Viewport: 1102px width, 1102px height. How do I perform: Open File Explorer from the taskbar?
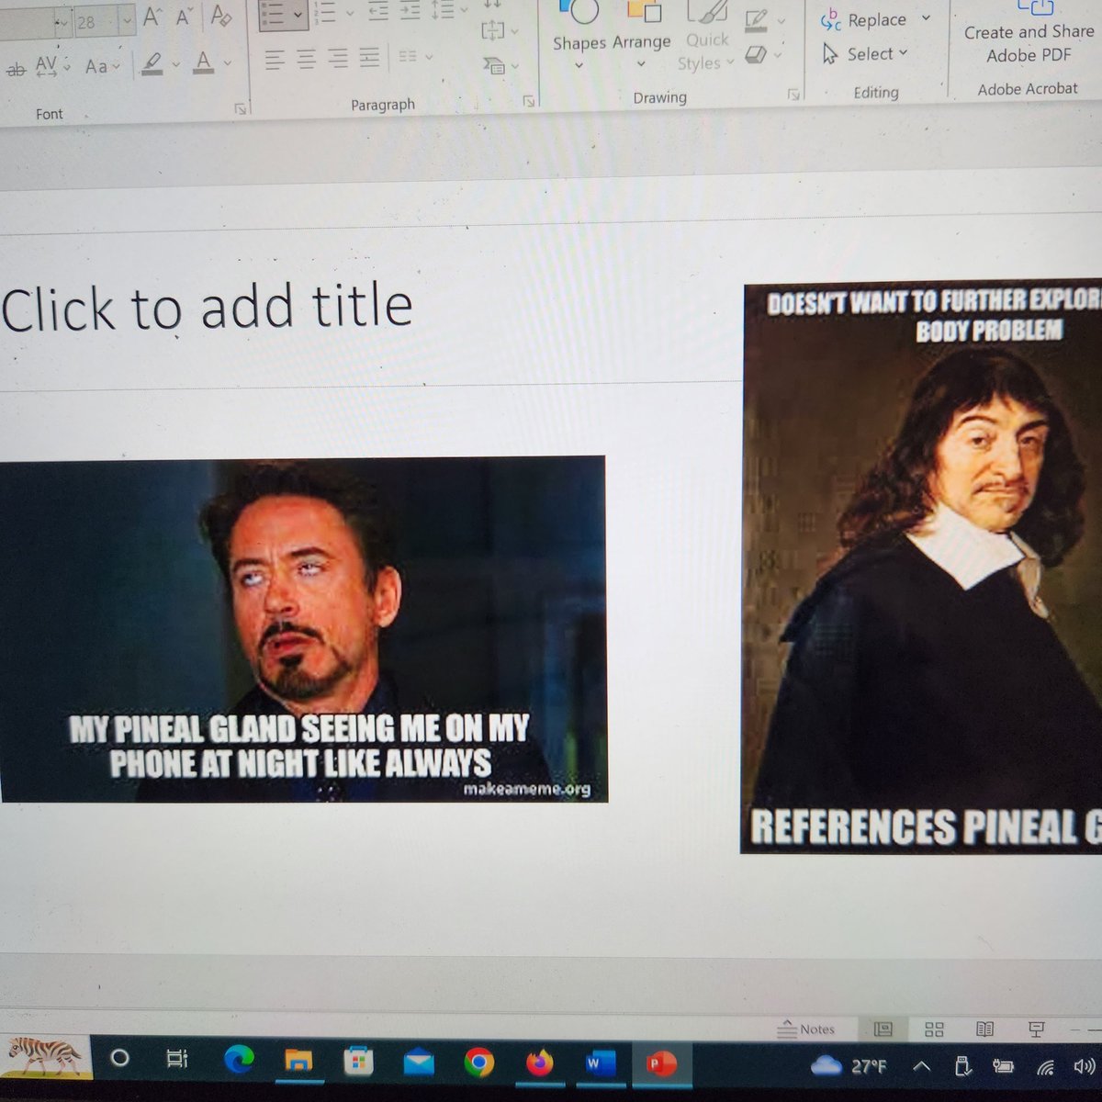(x=298, y=1062)
